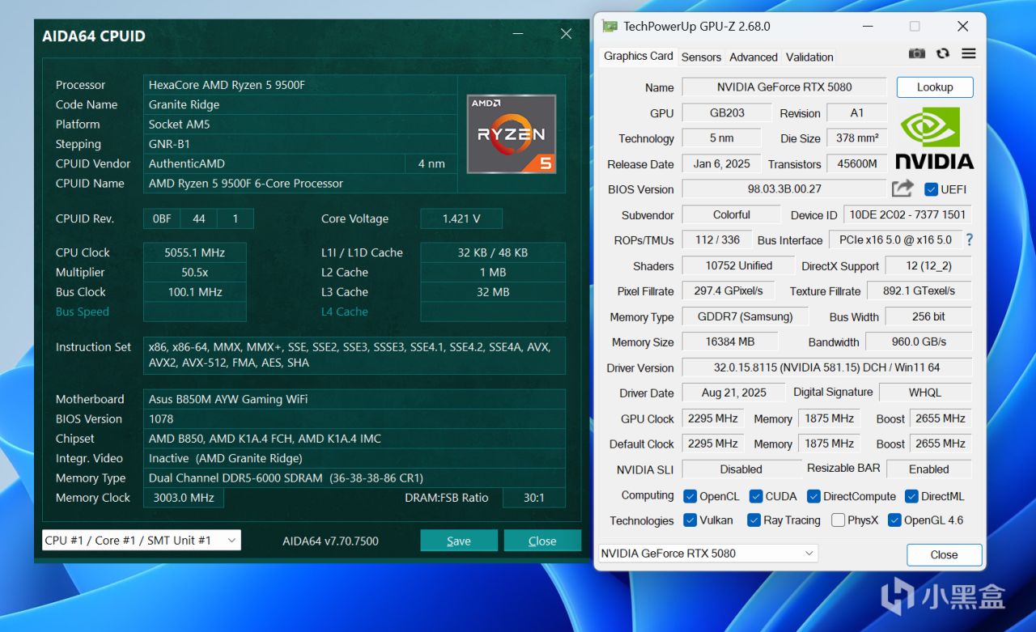Toggle the OpenCL checkbox
This screenshot has width=1036, height=632.
(690, 496)
